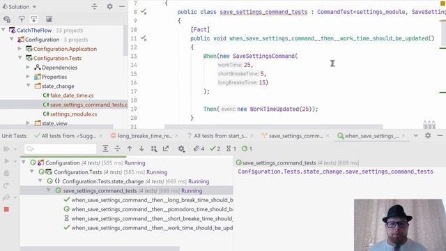
Task: Go to next test with down arrow
Action: coord(141,149)
